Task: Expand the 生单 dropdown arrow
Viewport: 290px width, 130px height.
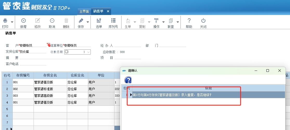Action: coord(135,22)
